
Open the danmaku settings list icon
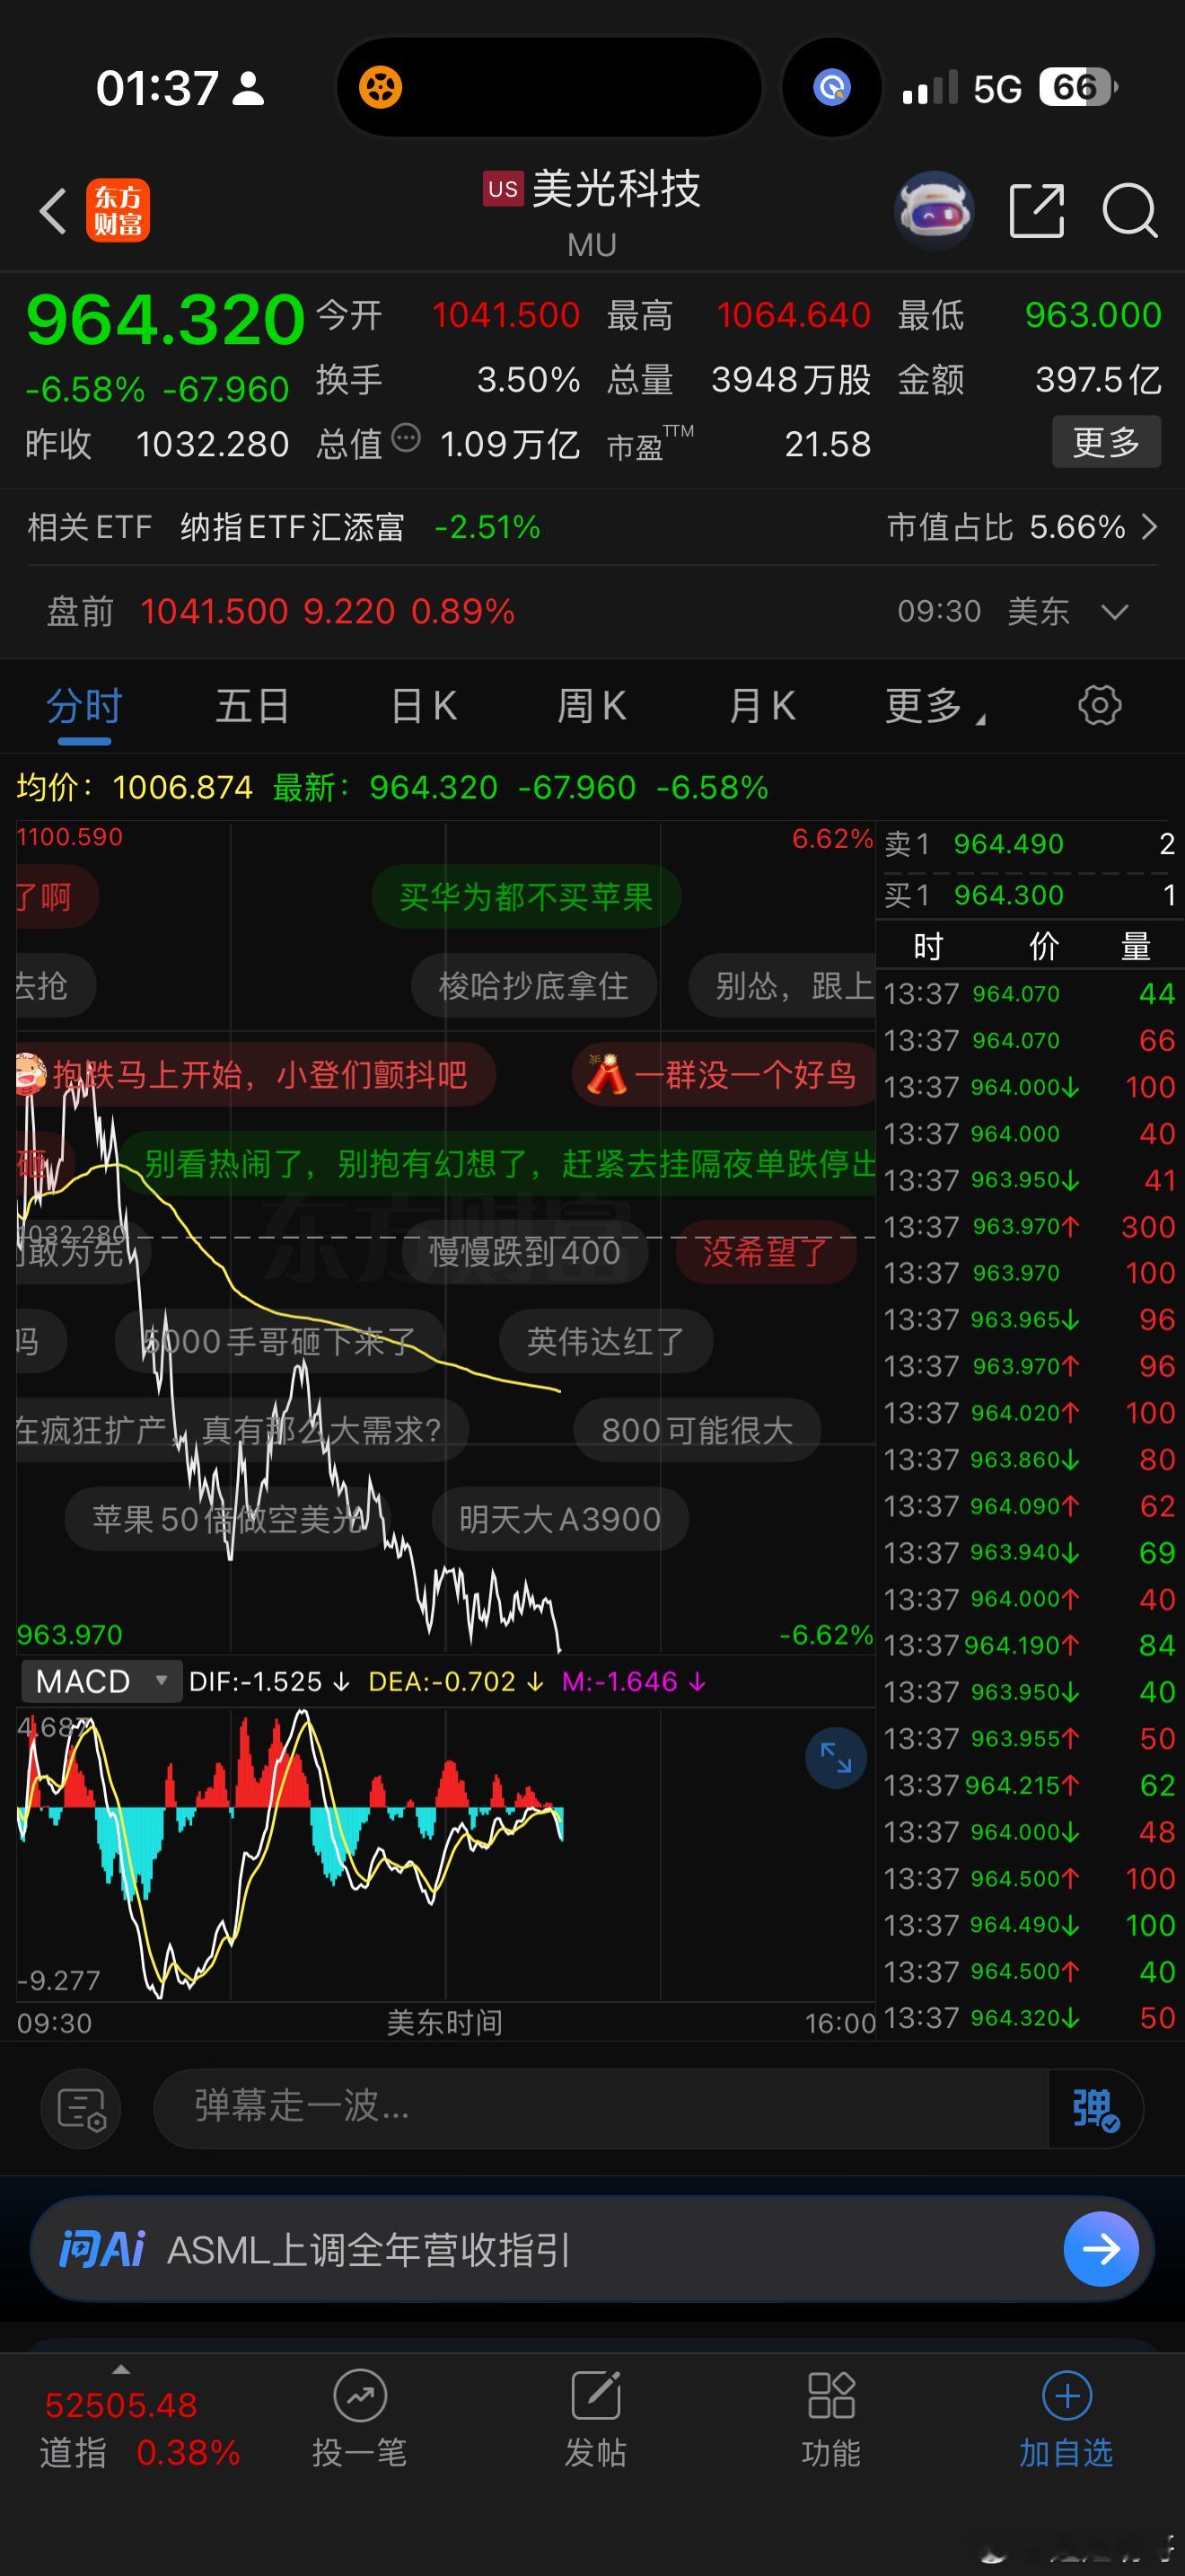click(x=81, y=2108)
